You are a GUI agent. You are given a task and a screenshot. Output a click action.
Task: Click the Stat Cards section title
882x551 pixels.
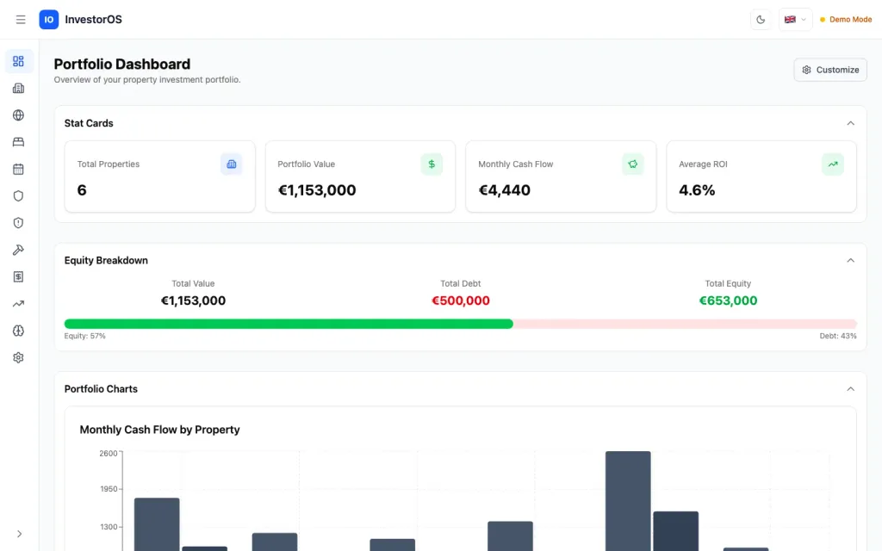click(x=89, y=123)
